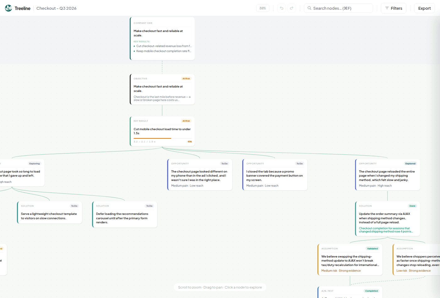The height and width of the screenshot is (298, 440).
Task: Click the Export button
Action: click(425, 8)
